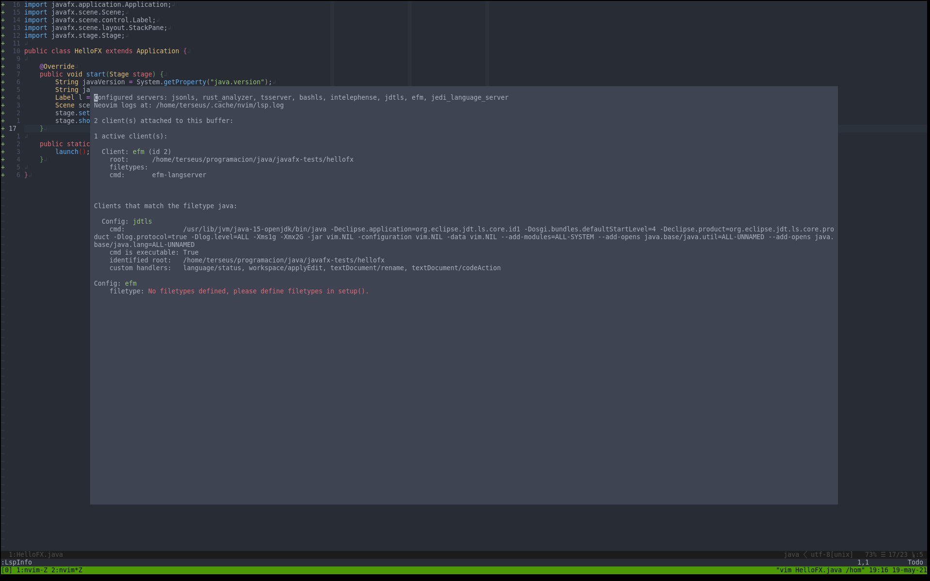Click the efm-langserver cmd entry
930x581 pixels.
coord(179,175)
